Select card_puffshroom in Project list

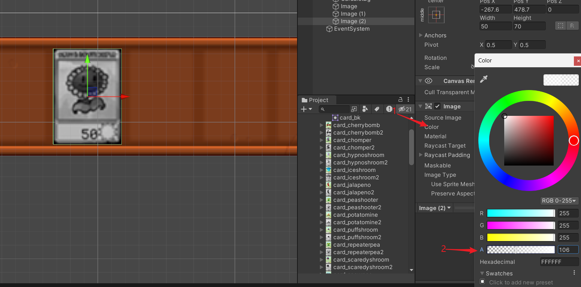coord(355,230)
